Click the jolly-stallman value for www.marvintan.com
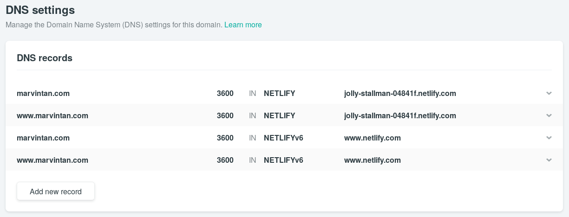This screenshot has width=569, height=217. (400, 115)
